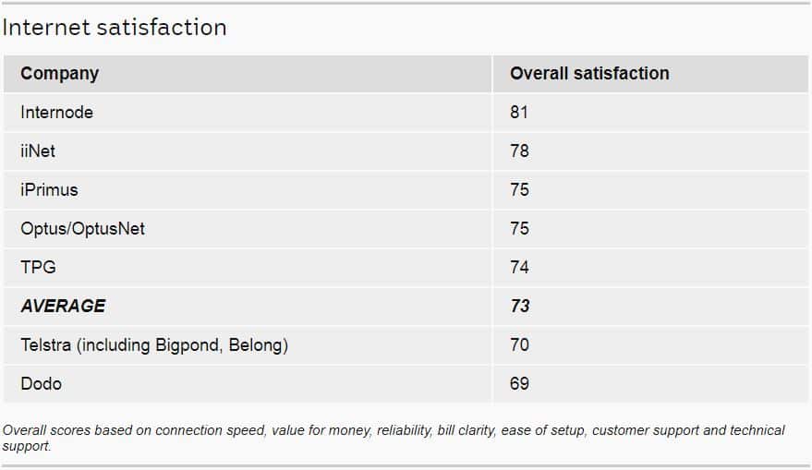Click the italic footnote about overall scores
812x470 pixels.
[394, 438]
